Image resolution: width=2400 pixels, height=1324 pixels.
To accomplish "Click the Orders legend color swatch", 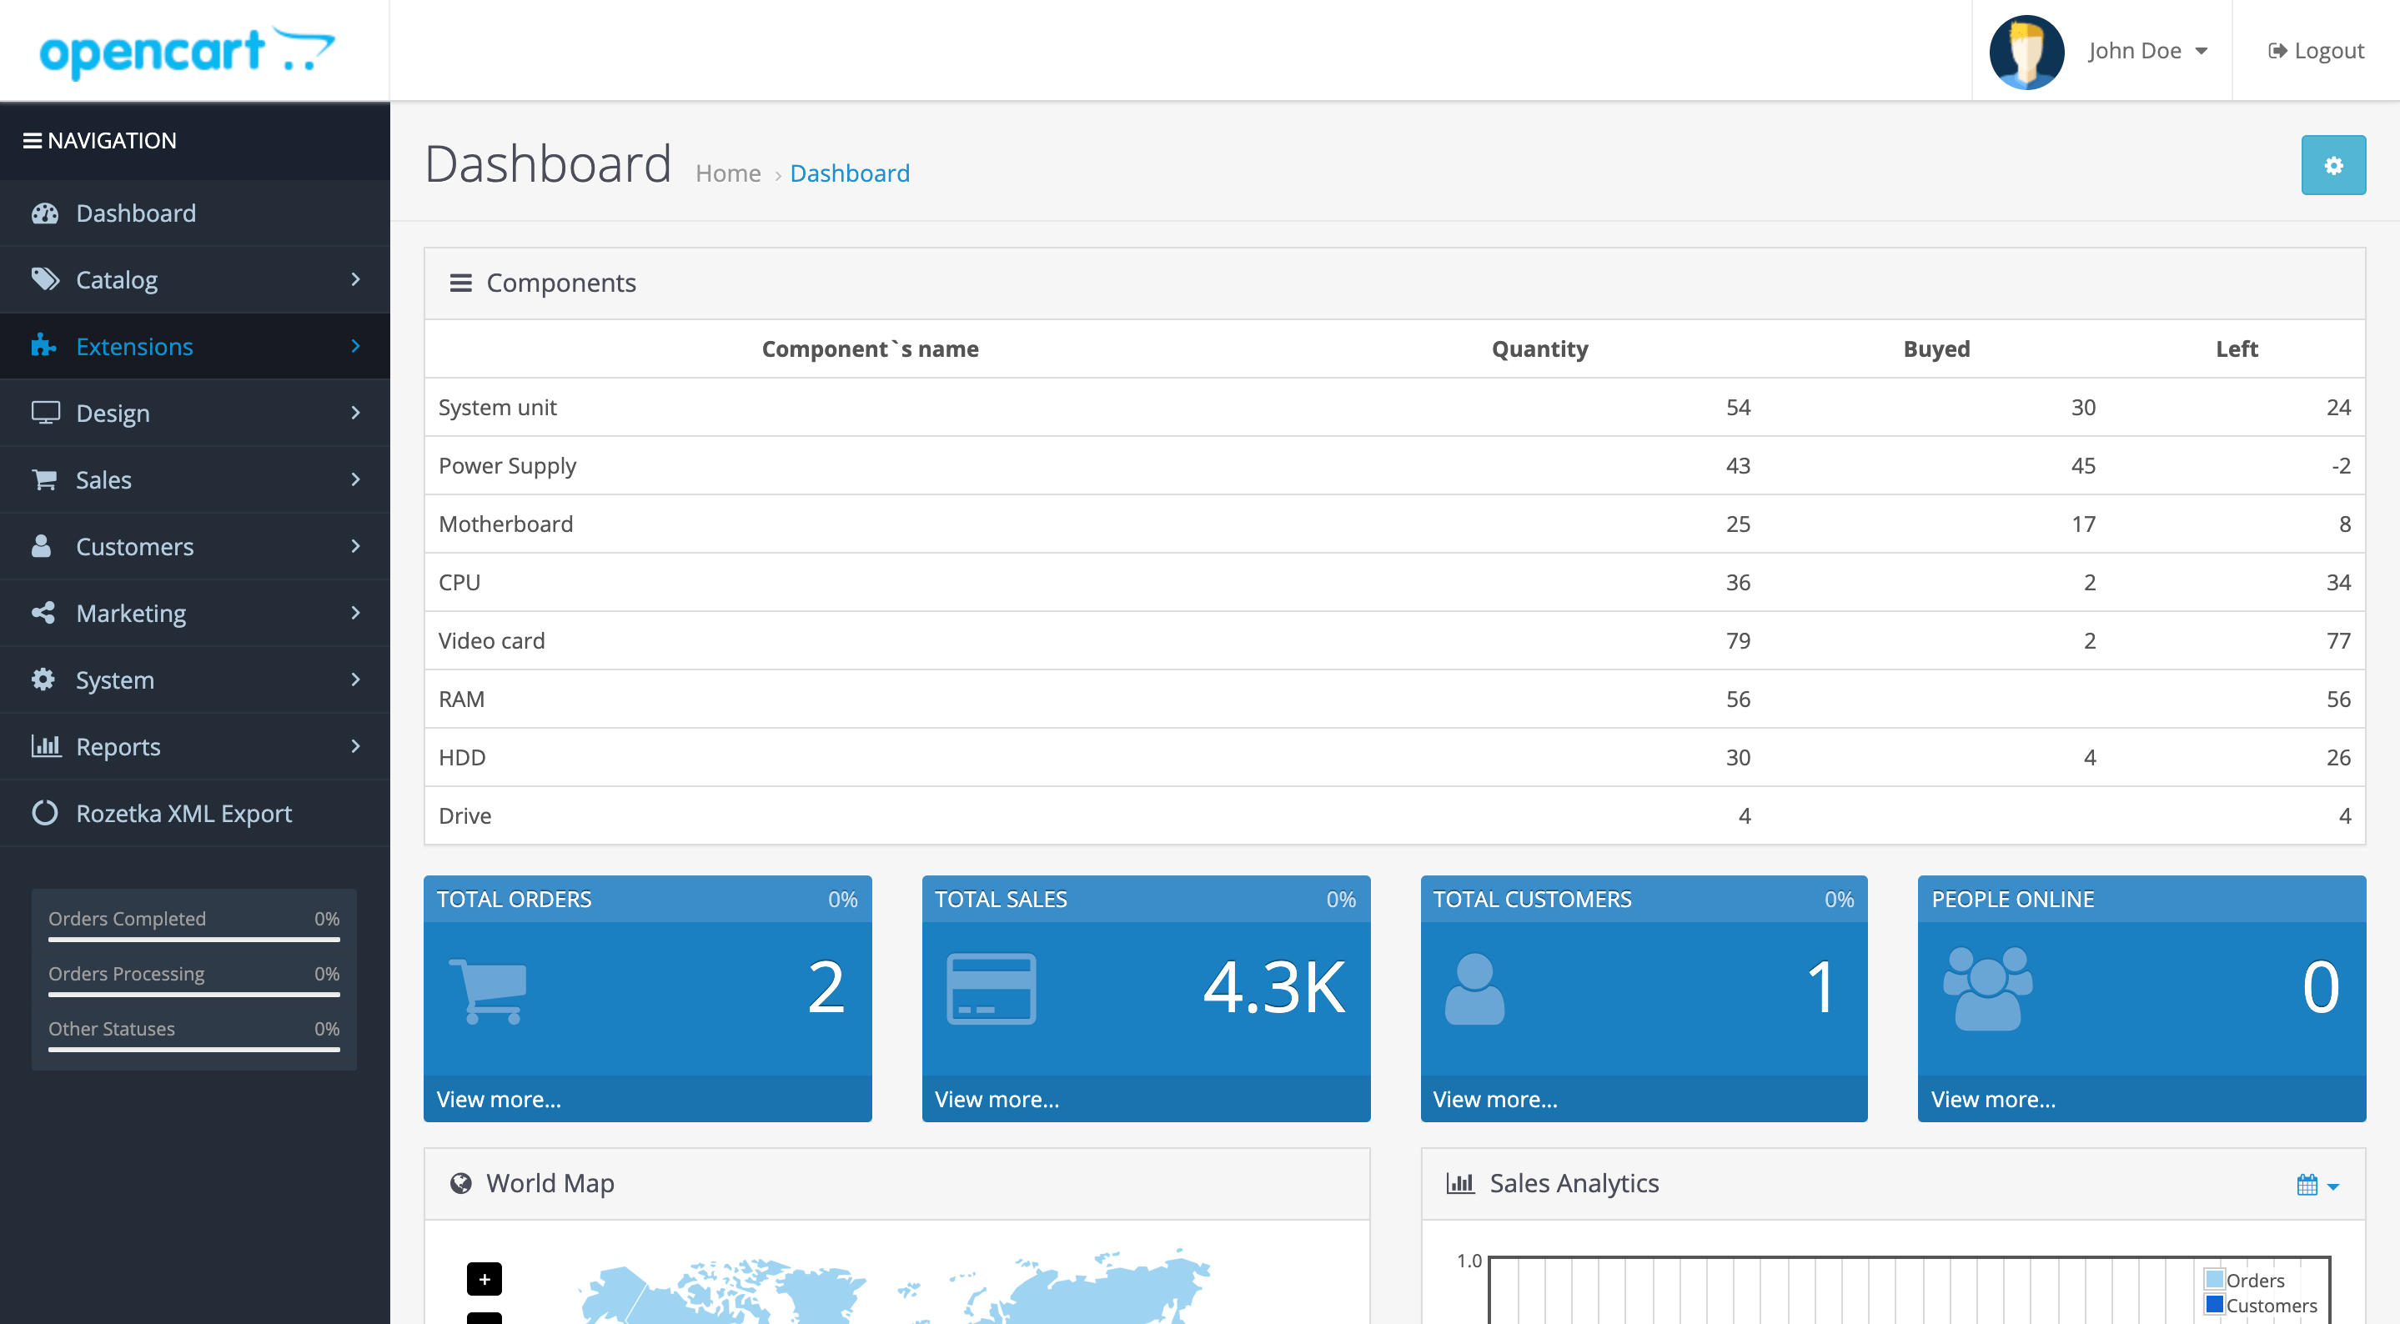I will (x=2215, y=1279).
